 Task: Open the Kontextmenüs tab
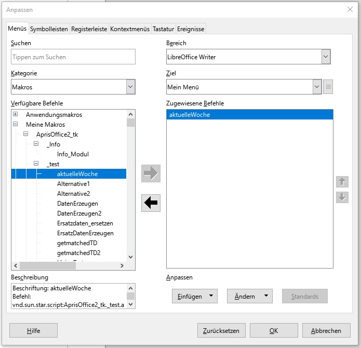130,29
